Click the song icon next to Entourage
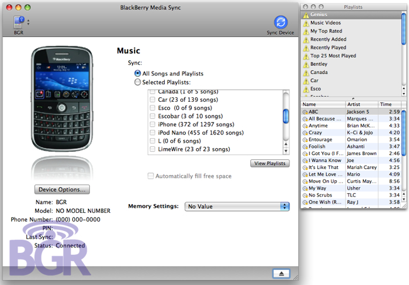Viewport: 409px width, 285px height. tap(305, 140)
